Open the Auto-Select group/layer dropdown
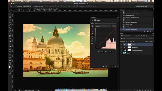The width and height of the screenshot is (162, 91). coord(27,6)
